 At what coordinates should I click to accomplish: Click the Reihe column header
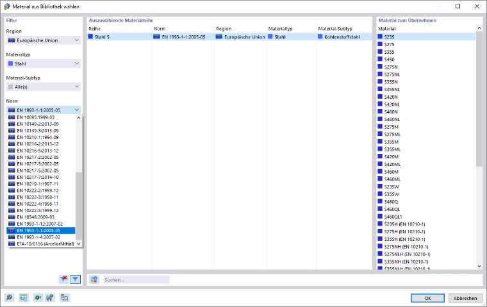point(119,29)
